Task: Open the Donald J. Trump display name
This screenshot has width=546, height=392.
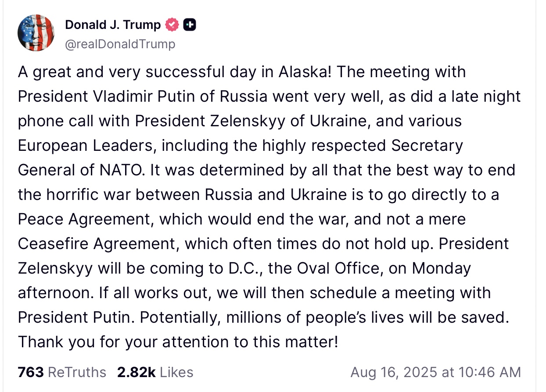Action: (x=113, y=25)
